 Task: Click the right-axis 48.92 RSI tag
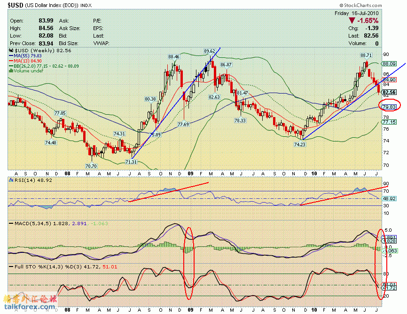(389, 198)
